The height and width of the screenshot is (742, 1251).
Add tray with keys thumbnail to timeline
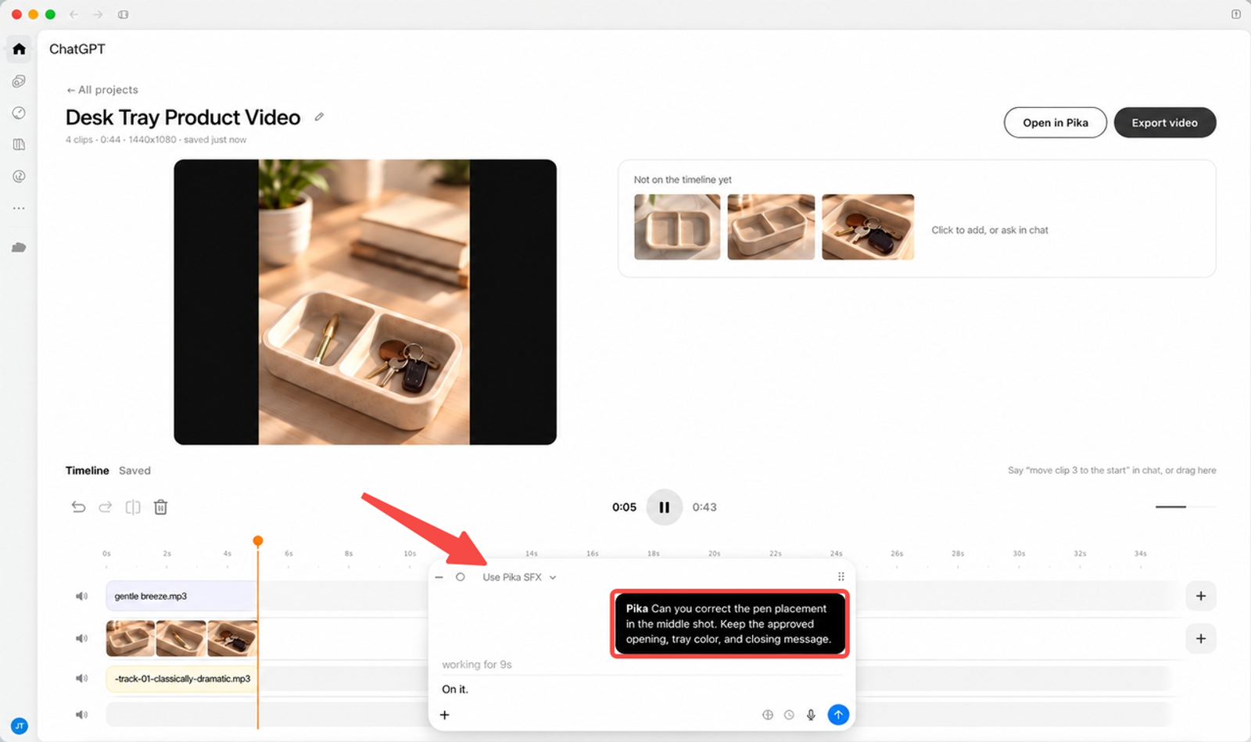click(868, 227)
